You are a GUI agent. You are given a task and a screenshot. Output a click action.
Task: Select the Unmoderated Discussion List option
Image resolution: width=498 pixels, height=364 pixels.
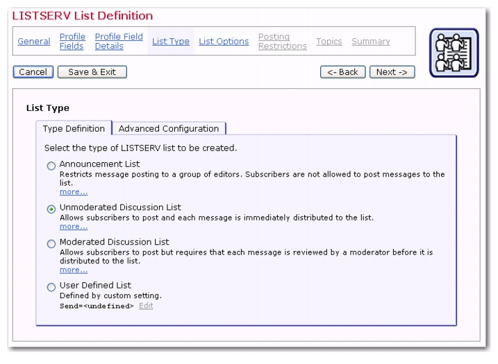[51, 209]
